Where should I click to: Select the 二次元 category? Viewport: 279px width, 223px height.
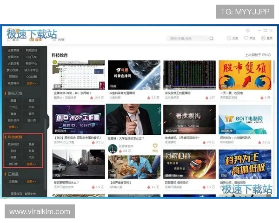pos(13,107)
